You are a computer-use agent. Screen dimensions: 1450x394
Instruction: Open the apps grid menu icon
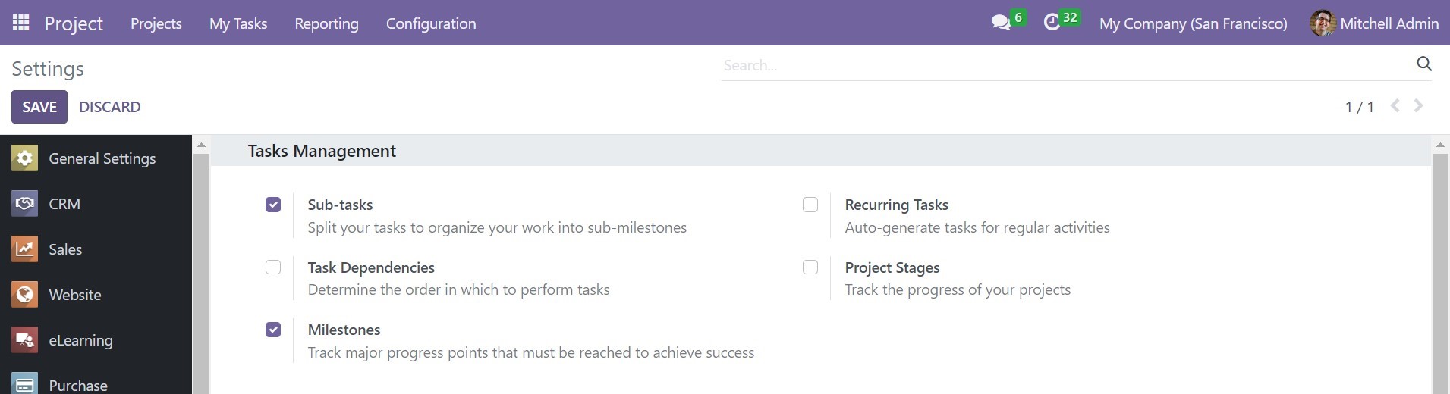[21, 23]
